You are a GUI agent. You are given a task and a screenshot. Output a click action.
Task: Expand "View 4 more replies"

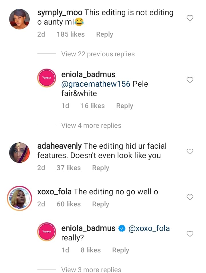coord(91,125)
